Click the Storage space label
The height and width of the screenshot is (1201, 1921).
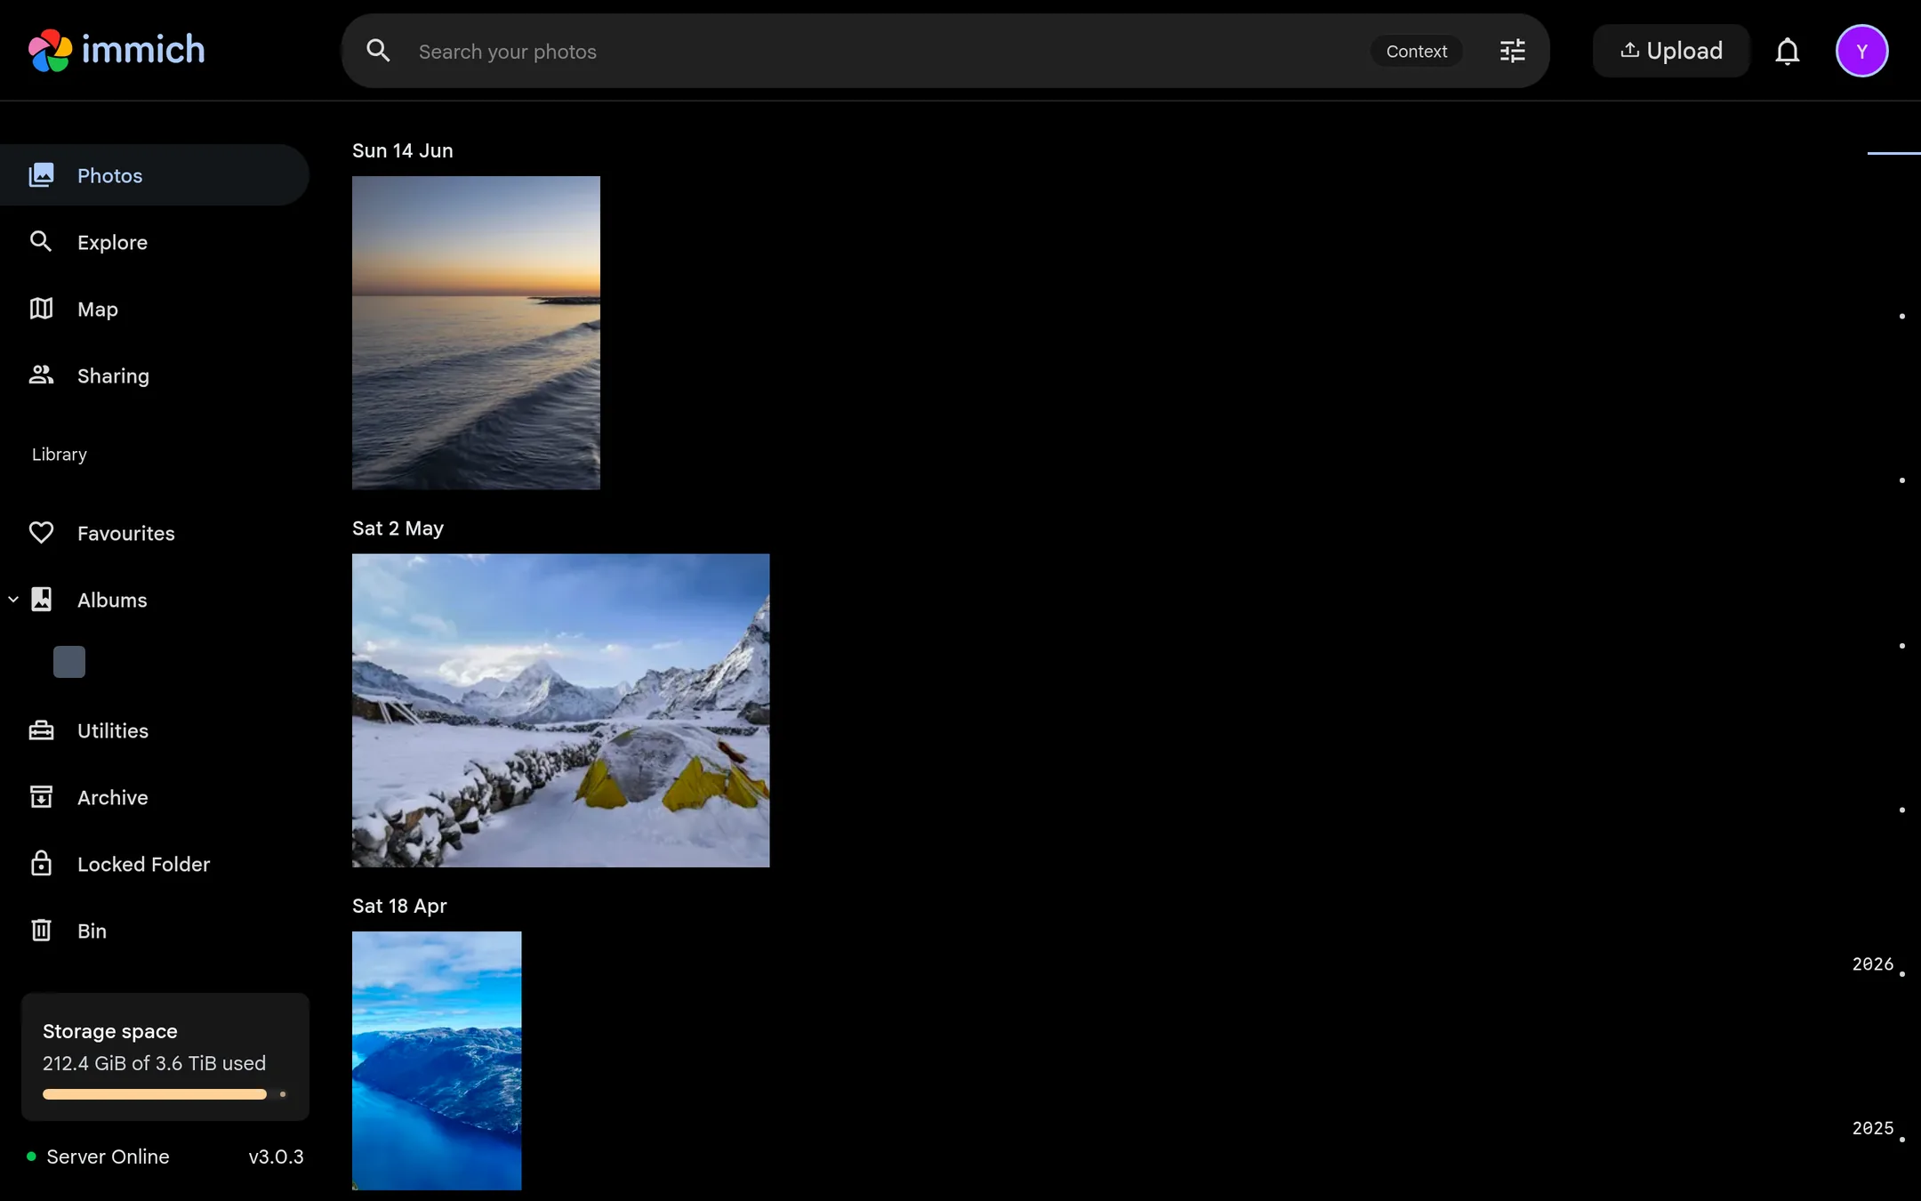[x=110, y=1031]
